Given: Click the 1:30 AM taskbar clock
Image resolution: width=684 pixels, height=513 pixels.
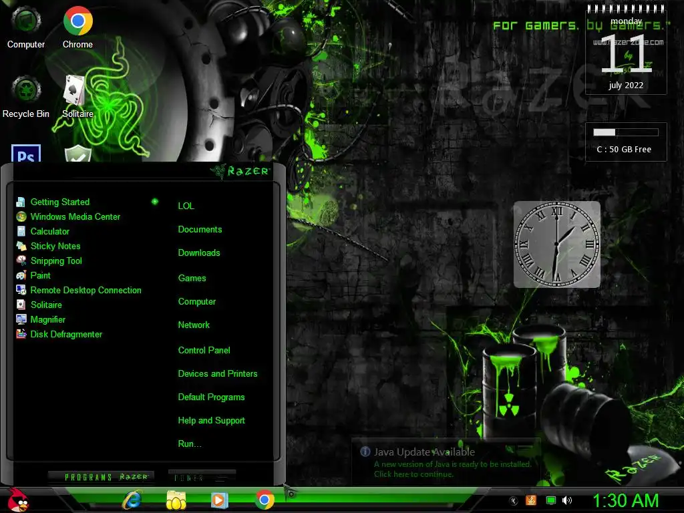Looking at the screenshot, I should pos(625,500).
